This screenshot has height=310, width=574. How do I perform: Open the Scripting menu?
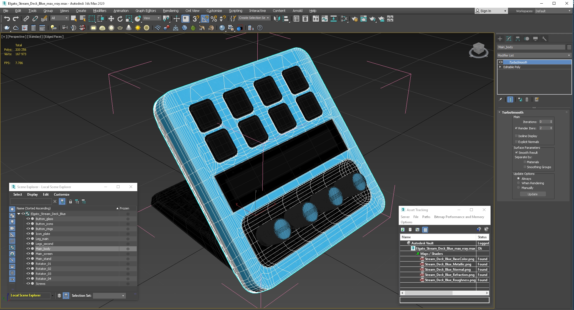coord(235,11)
